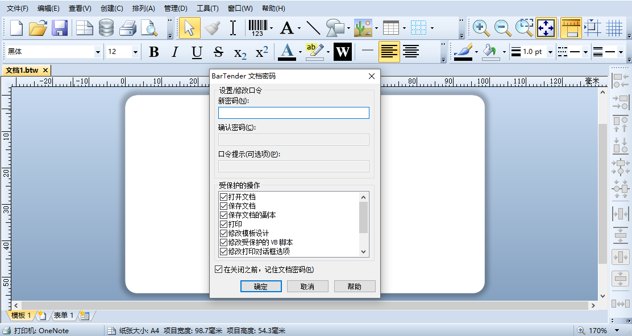Toggle 修改受保护的 VB 脚本 checkbox
Viewport: 632px width, 336px height.
point(224,242)
